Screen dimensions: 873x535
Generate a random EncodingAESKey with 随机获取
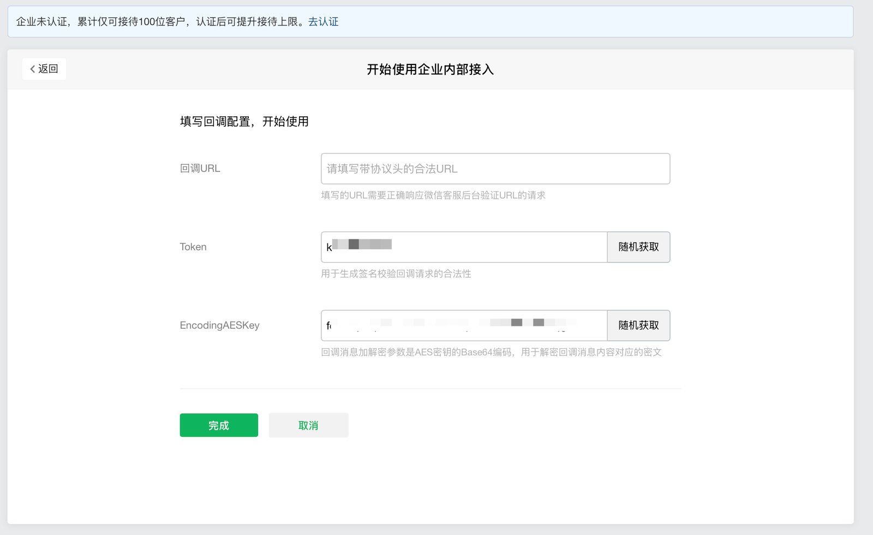pos(638,326)
